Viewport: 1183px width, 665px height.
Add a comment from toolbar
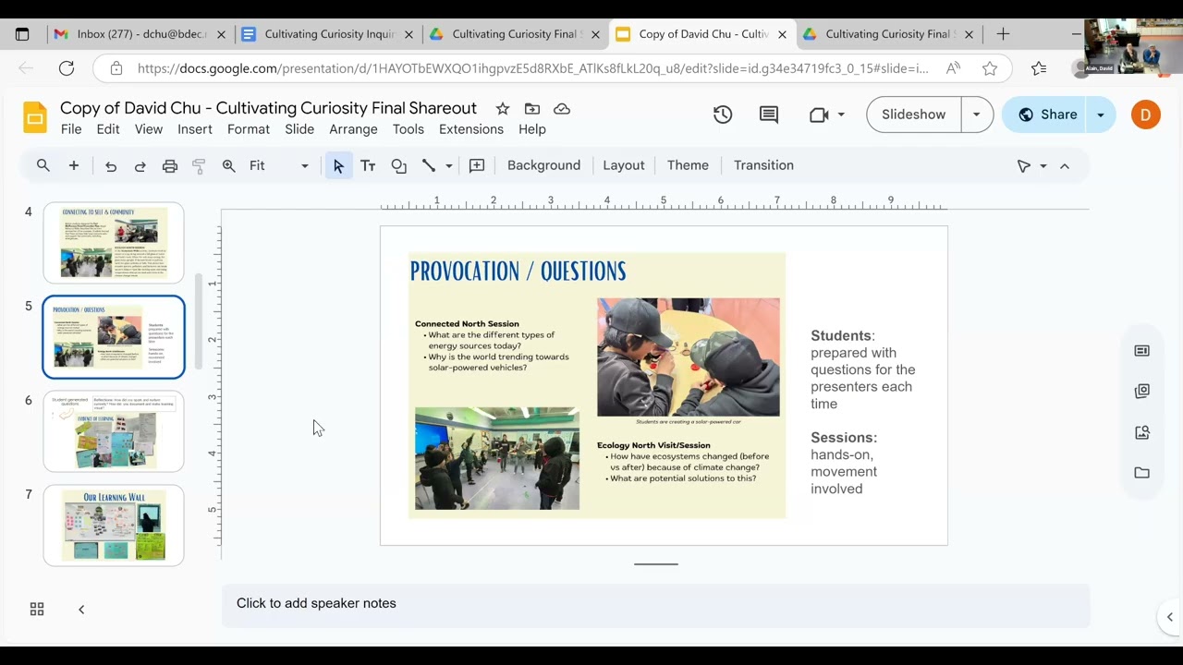pyautogui.click(x=477, y=166)
